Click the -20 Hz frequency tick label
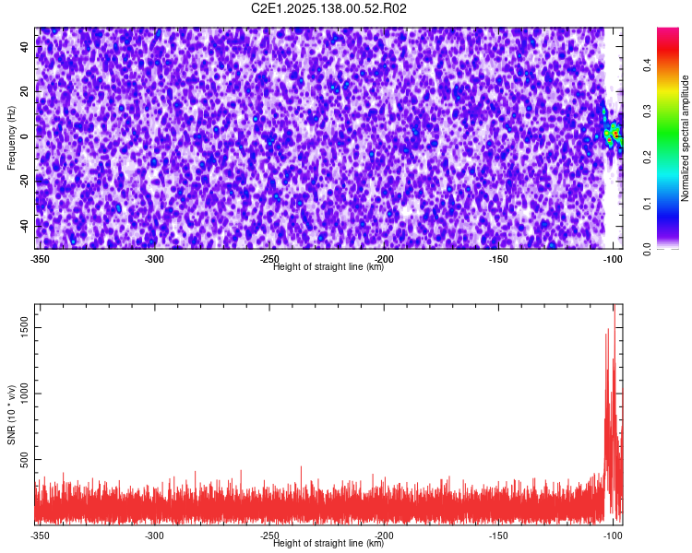The width and height of the screenshot is (692, 553). [24, 181]
